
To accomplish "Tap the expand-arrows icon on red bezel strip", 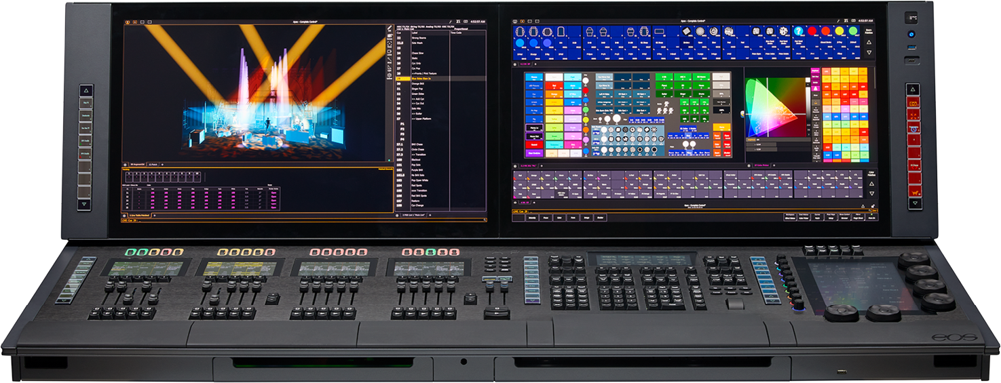I will pos(913,115).
